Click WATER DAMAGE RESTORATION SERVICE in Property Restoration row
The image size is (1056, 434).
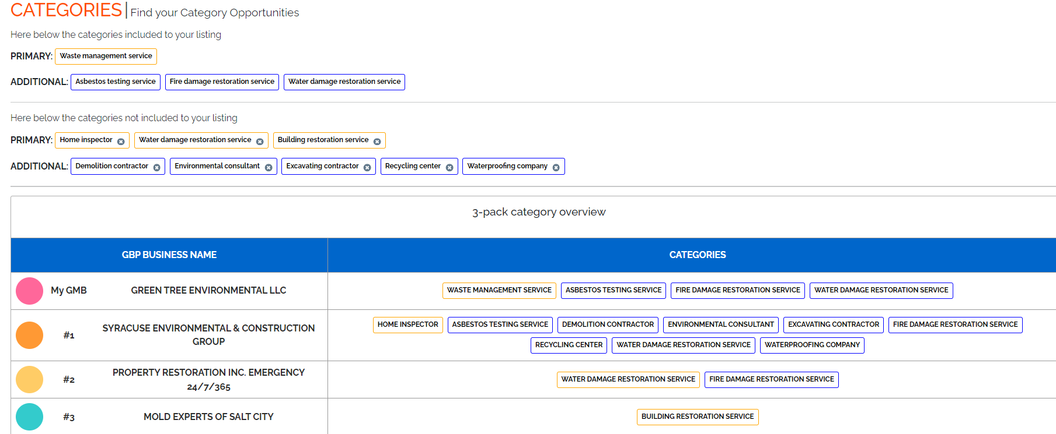click(628, 379)
